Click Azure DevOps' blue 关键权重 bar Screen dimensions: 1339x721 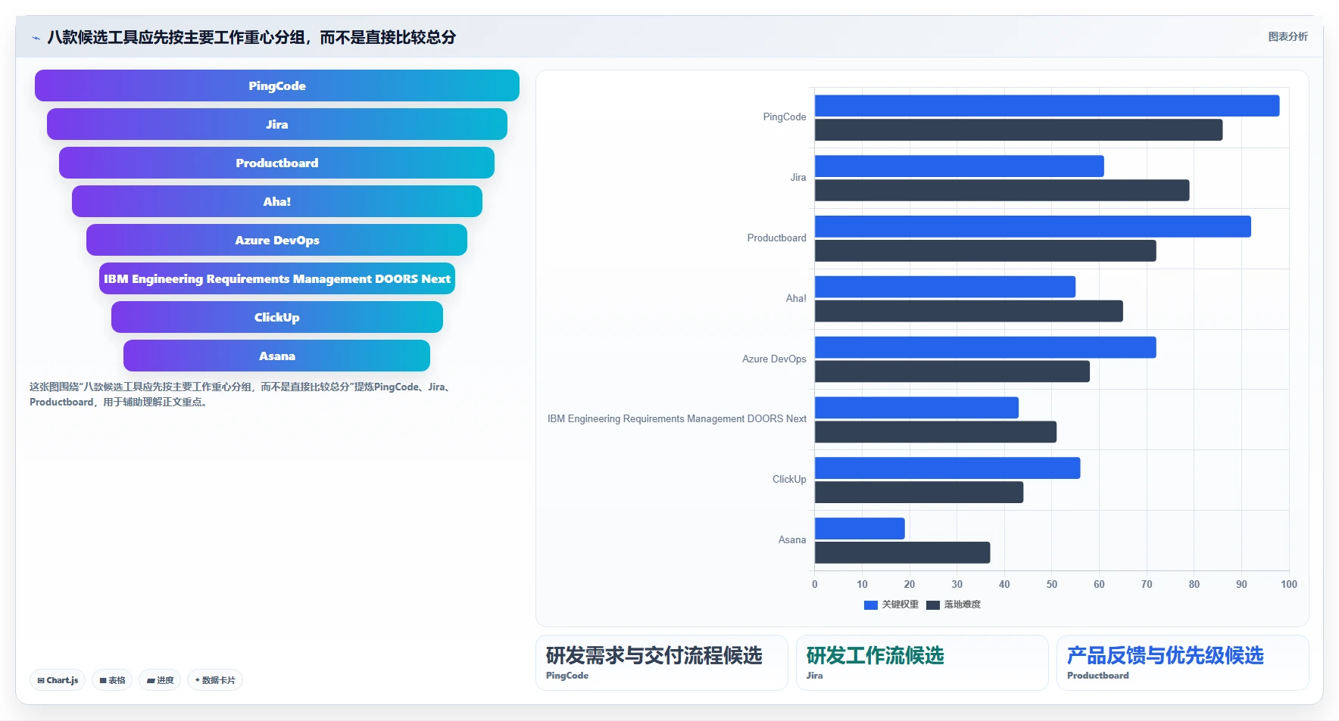(x=985, y=347)
